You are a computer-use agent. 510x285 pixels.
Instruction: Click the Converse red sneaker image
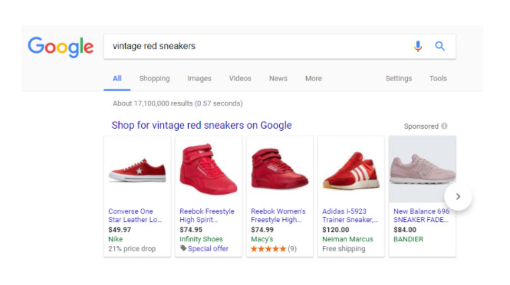[137, 170]
